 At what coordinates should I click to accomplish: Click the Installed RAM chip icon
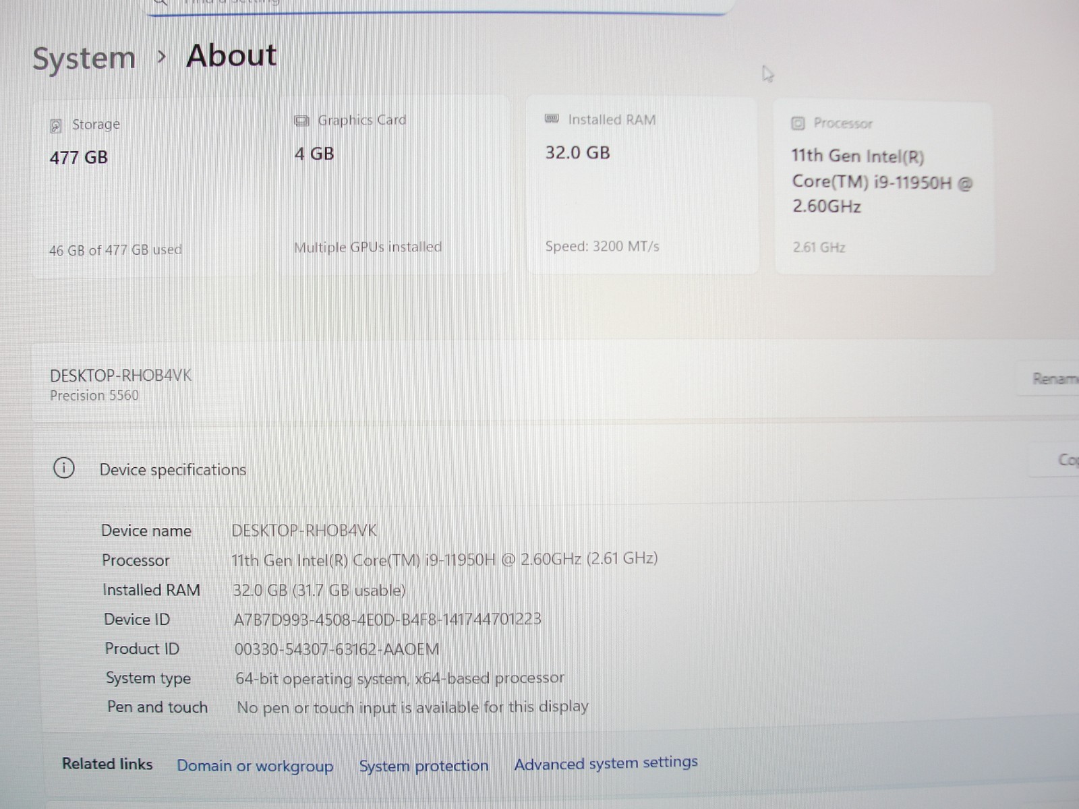click(552, 119)
